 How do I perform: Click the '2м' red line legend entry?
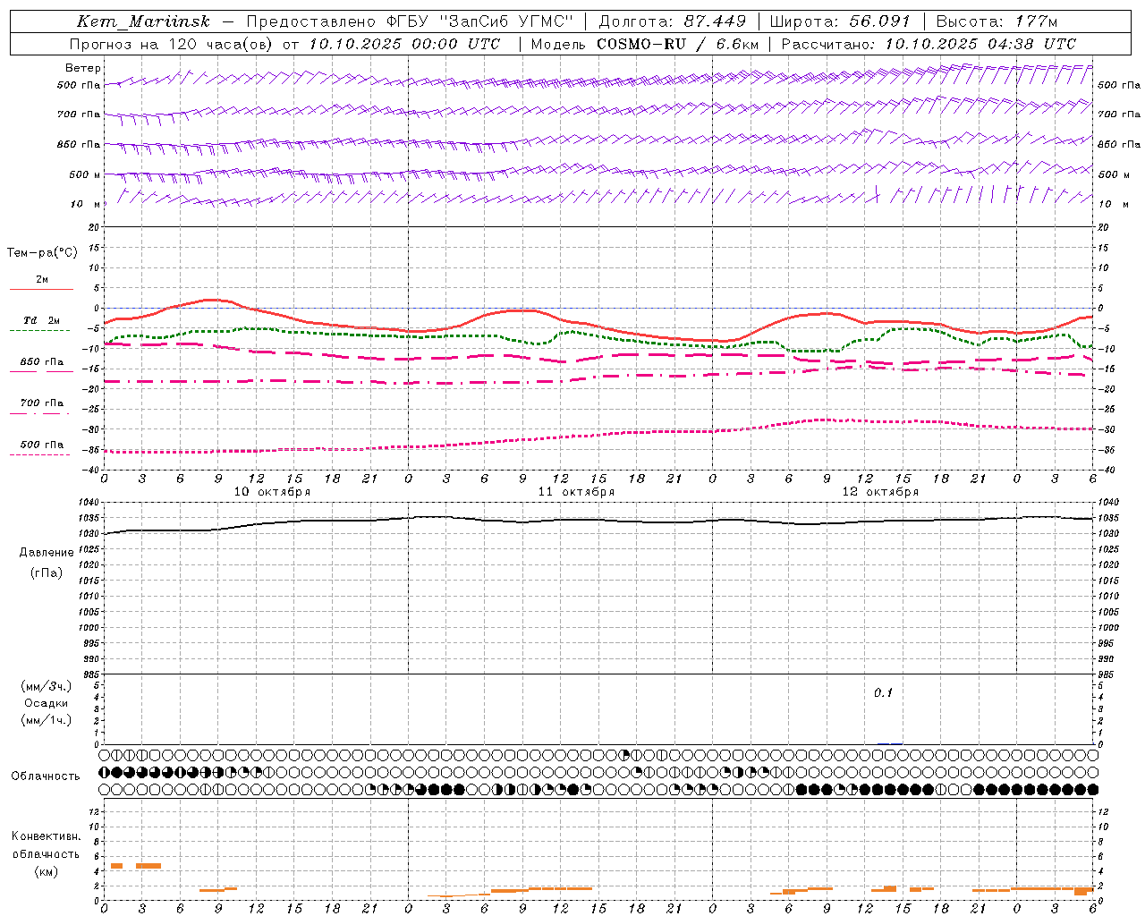pyautogui.click(x=42, y=280)
